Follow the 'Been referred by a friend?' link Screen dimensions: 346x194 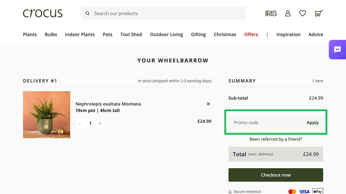pyautogui.click(x=276, y=139)
